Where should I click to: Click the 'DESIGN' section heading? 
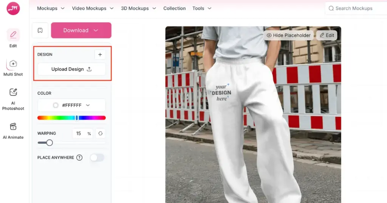tap(45, 54)
